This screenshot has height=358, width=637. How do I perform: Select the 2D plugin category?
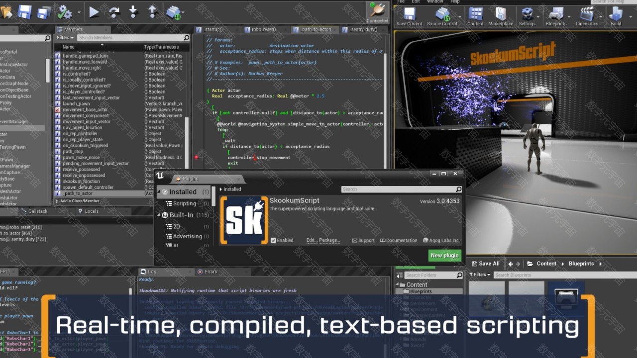pyautogui.click(x=177, y=226)
